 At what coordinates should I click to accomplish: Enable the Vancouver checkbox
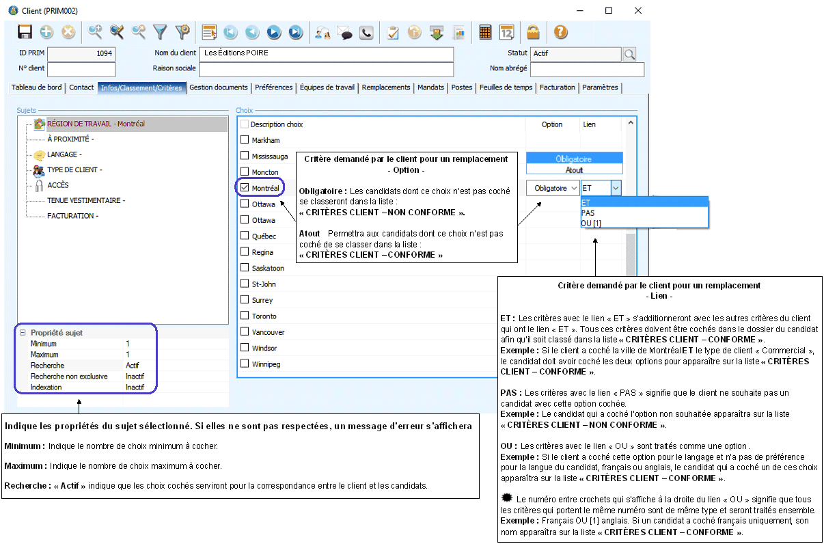point(245,332)
